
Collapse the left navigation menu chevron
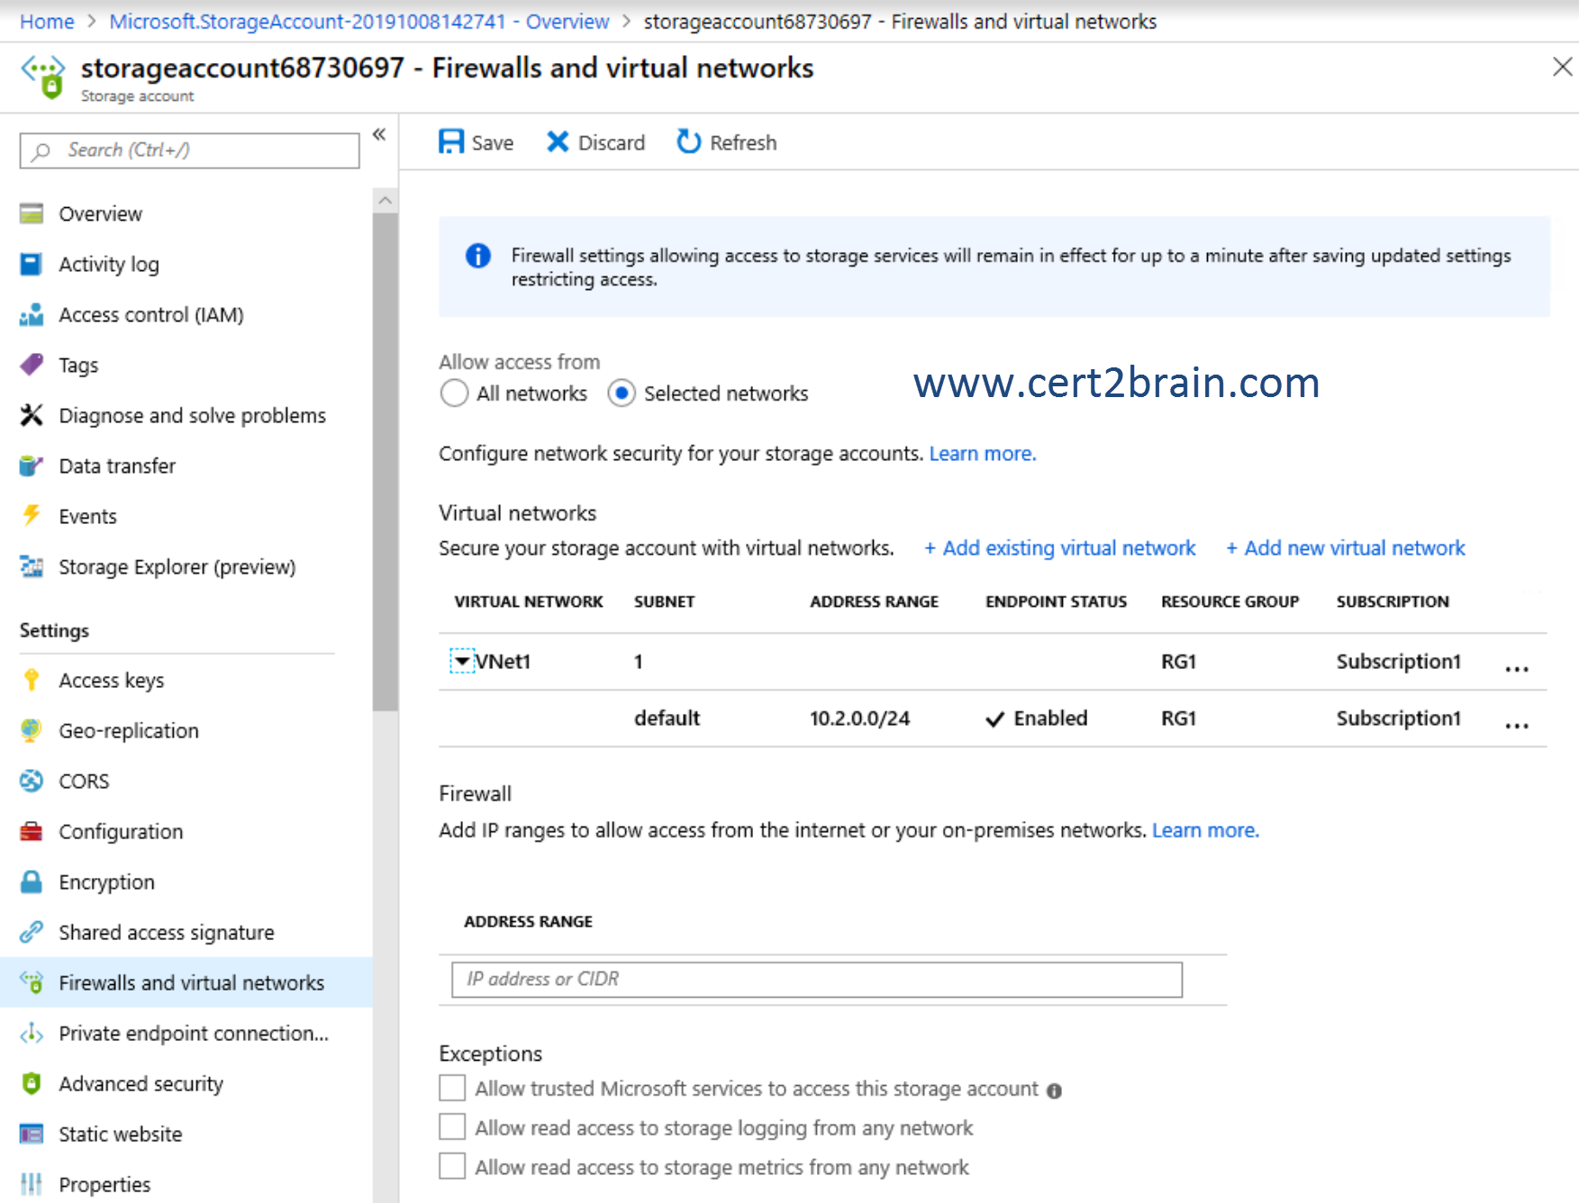379,134
